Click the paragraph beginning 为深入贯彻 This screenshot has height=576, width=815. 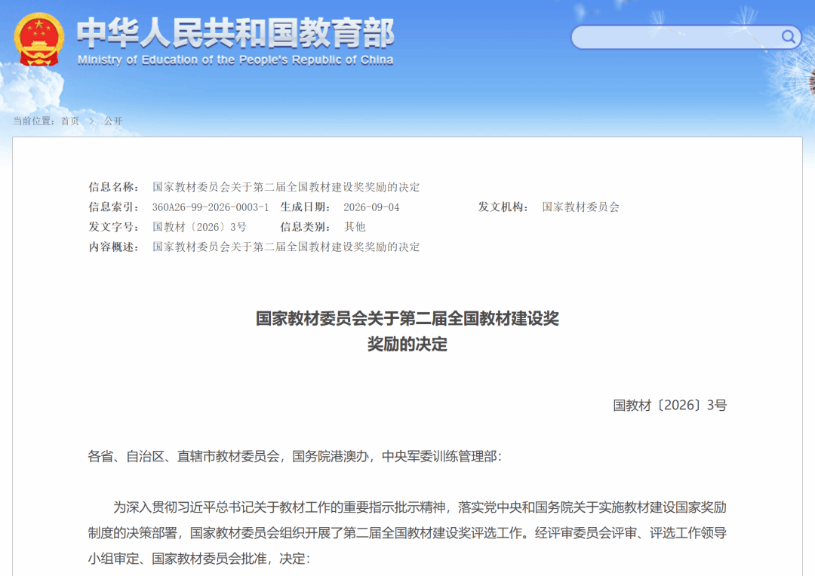pyautogui.click(x=407, y=533)
